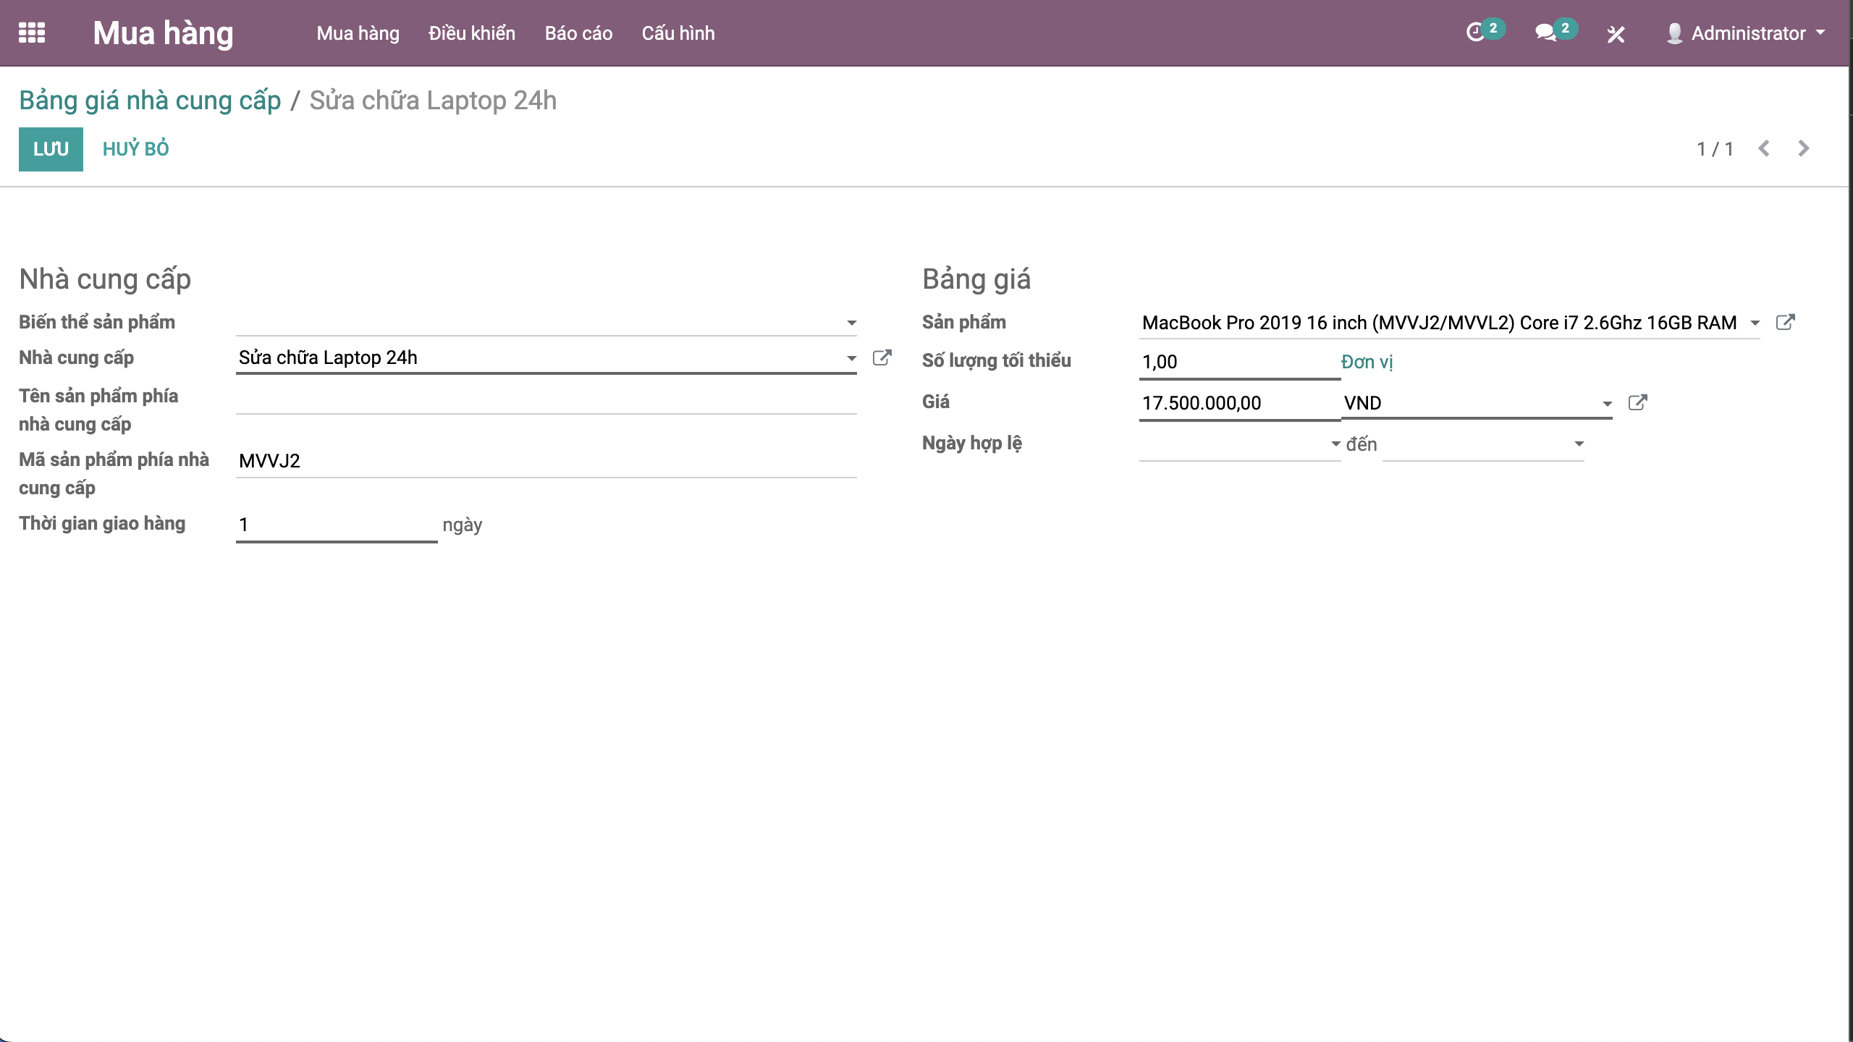Viewport: 1853px width, 1042px height.
Task: Open the Cấu hình menu
Action: (678, 33)
